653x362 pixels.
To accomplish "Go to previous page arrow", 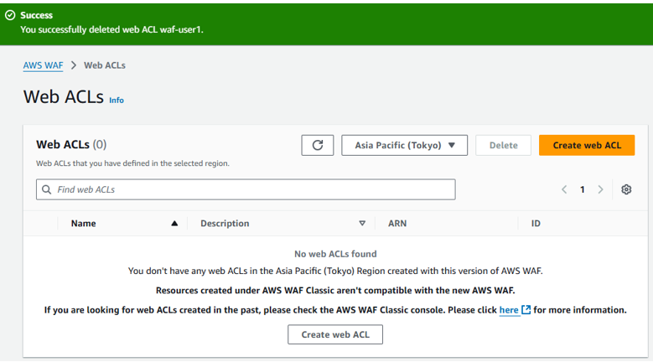I will pos(564,189).
